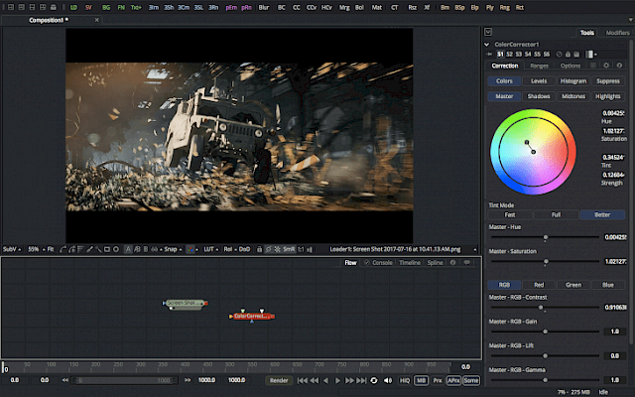Open the Snap options dropdown
This screenshot has height=397, width=635.
click(173, 248)
